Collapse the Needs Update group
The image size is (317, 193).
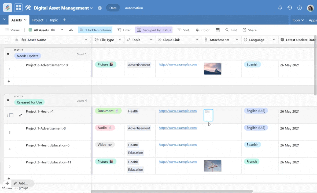point(8,54)
